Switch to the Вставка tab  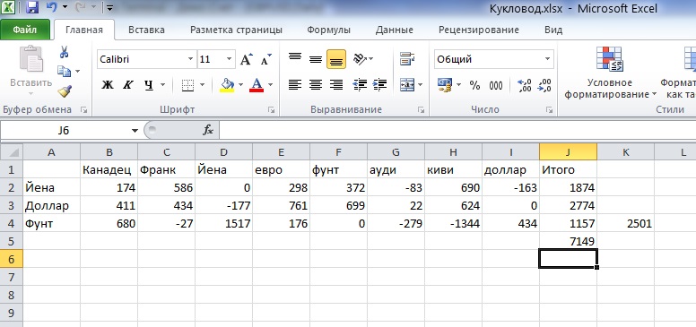point(146,30)
